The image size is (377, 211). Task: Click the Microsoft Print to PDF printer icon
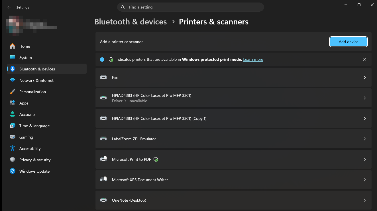[x=104, y=159]
